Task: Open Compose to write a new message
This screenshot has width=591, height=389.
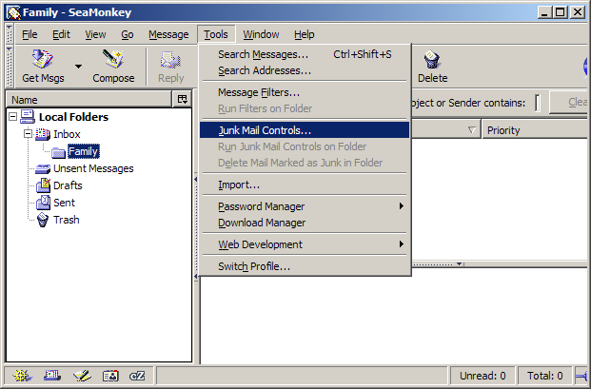Action: pos(113,66)
